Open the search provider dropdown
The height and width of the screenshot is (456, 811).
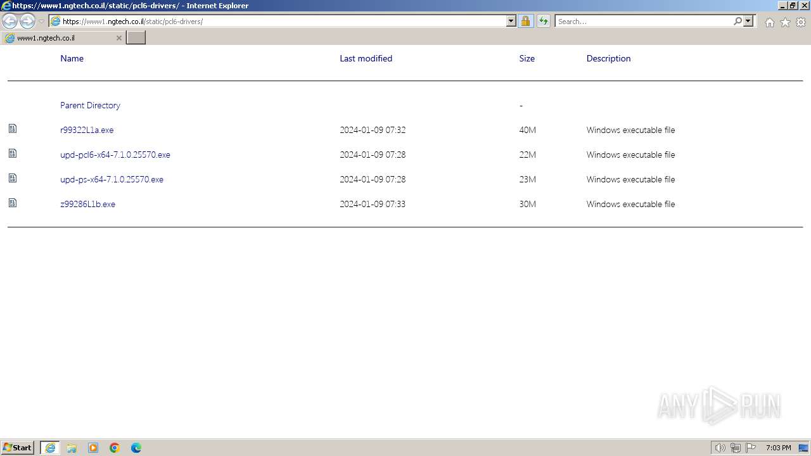(x=748, y=22)
